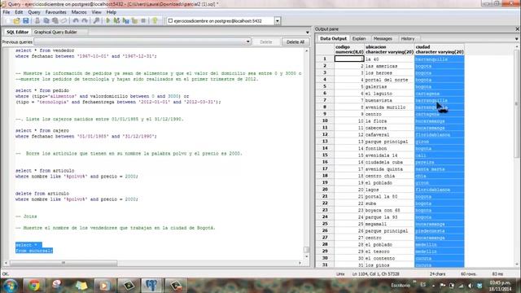Switch to Graphical Query Builder tab
521x293 pixels.
pyautogui.click(x=55, y=32)
